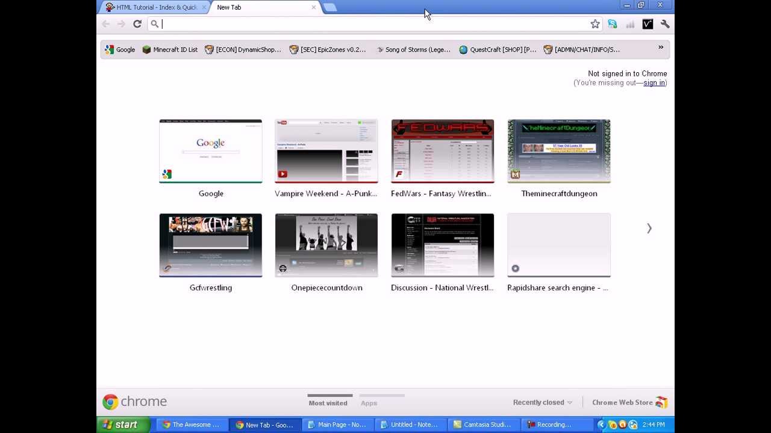Open the [ECON] DynamicShop bookmark

click(243, 49)
